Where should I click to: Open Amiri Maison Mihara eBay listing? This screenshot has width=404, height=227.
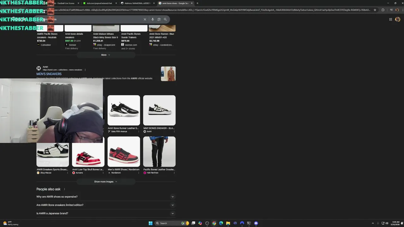tap(106, 37)
